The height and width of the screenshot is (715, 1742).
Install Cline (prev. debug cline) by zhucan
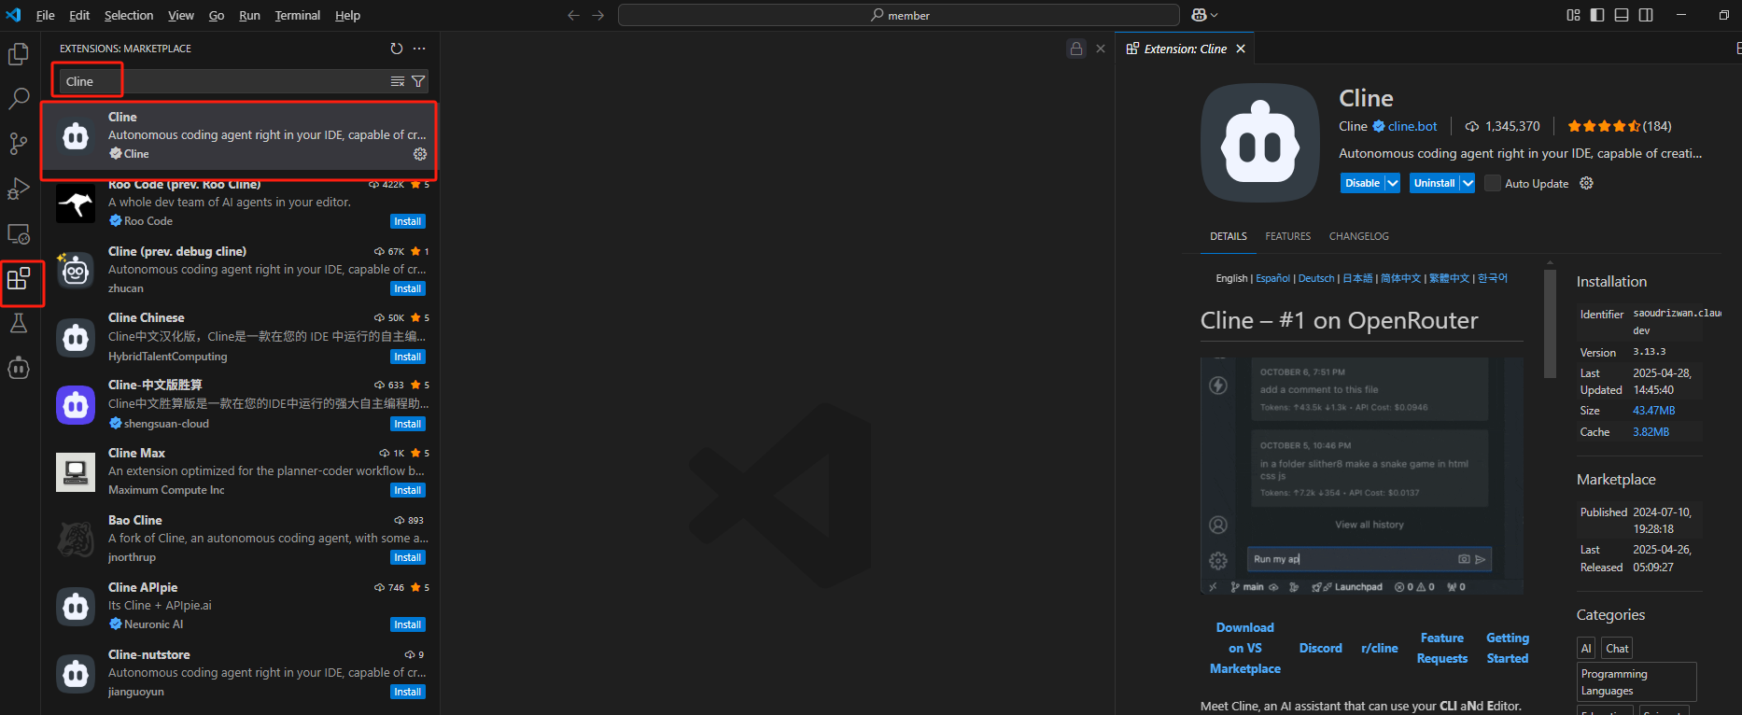408,288
